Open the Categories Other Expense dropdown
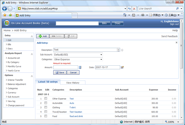The image size is (185, 125). tap(78, 59)
